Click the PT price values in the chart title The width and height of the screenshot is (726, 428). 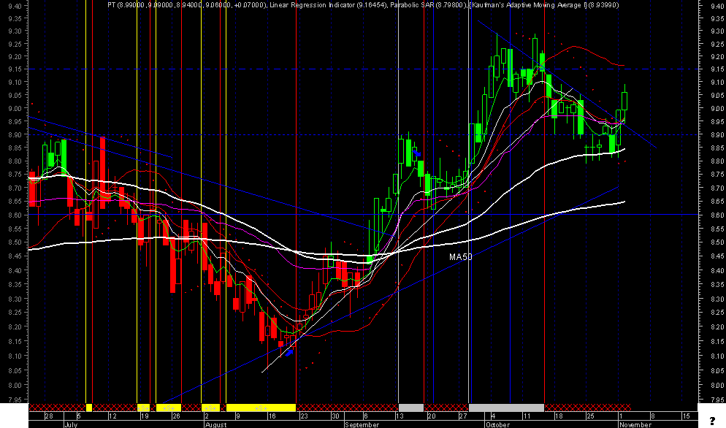tap(187, 5)
